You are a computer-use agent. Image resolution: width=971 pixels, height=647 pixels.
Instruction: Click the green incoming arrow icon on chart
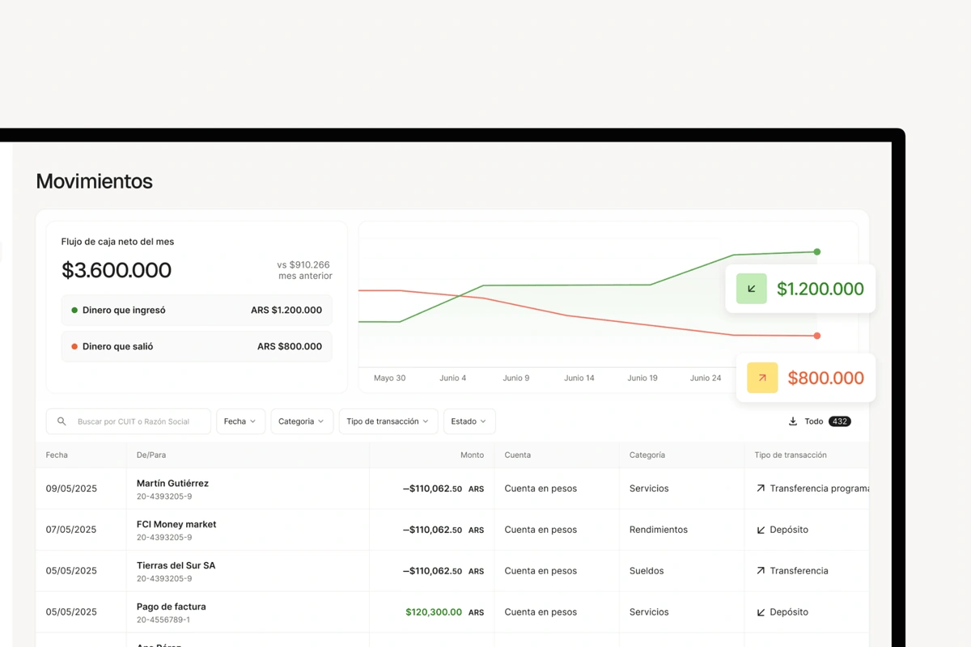[x=752, y=289]
